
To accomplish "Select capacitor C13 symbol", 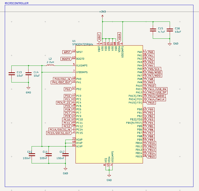I will coord(12,74).
